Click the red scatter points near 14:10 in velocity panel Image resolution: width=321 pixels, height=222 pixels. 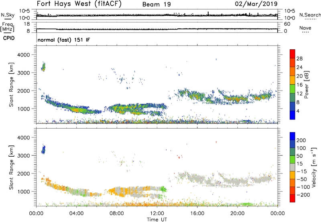[179, 157]
